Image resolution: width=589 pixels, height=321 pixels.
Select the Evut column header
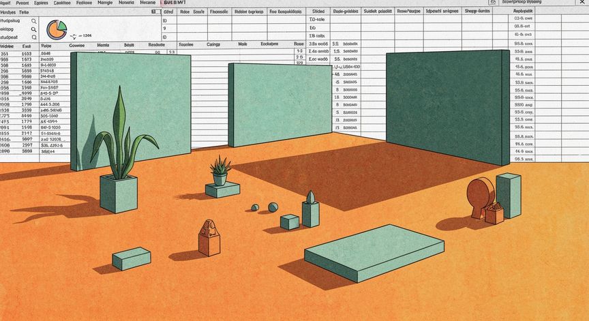click(x=27, y=46)
